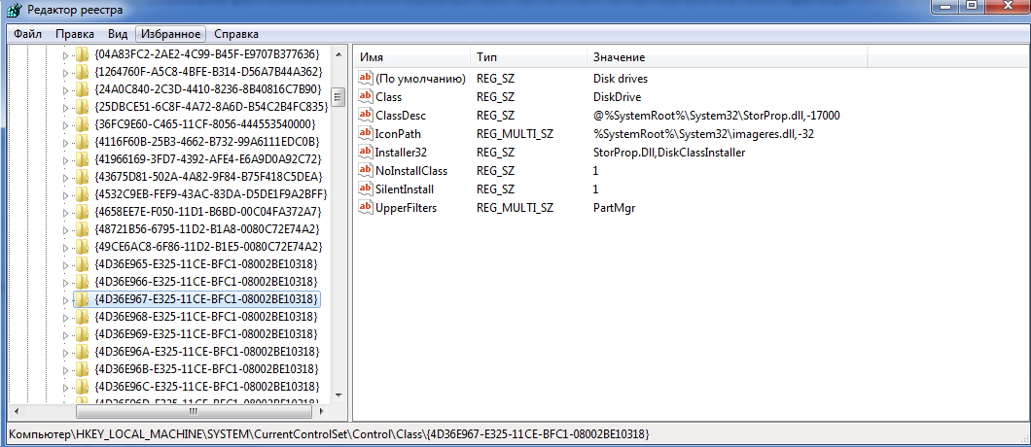Open the Вид menu
Image resolution: width=1031 pixels, height=447 pixels.
118,34
